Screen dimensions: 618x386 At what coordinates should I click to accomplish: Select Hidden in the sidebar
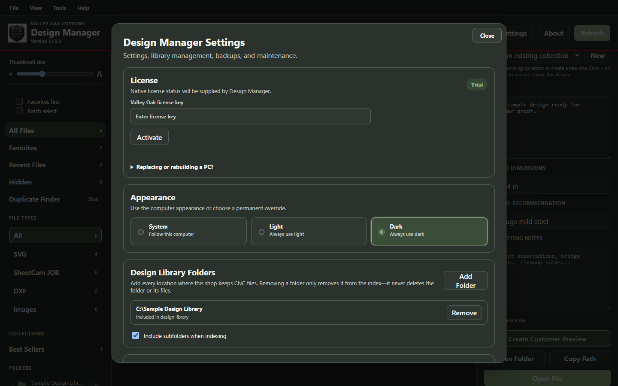pyautogui.click(x=55, y=182)
